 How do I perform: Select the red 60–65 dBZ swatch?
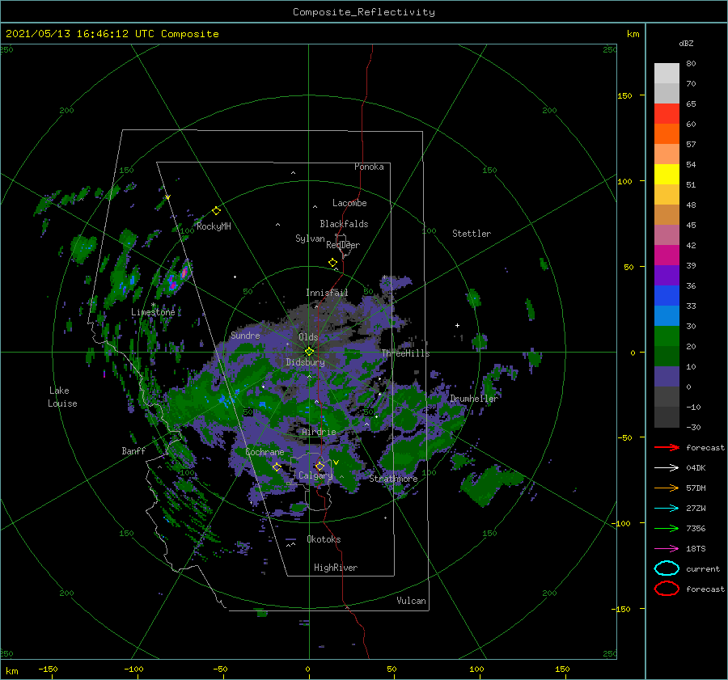coord(667,114)
